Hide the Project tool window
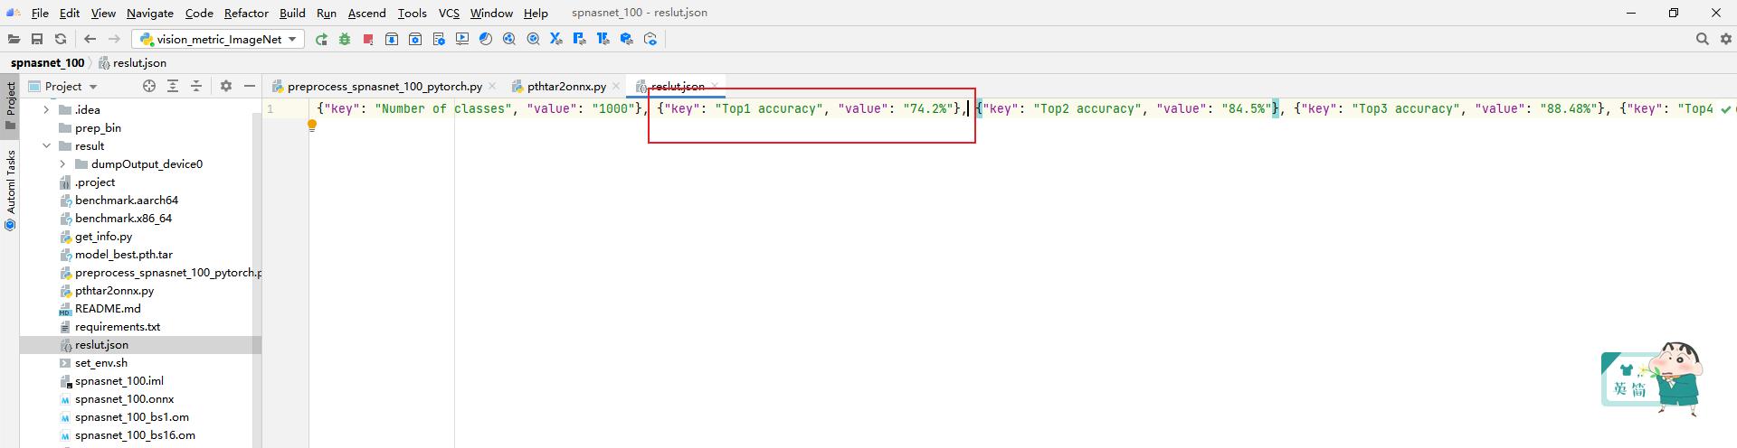Image resolution: width=1737 pixels, height=448 pixels. point(250,86)
